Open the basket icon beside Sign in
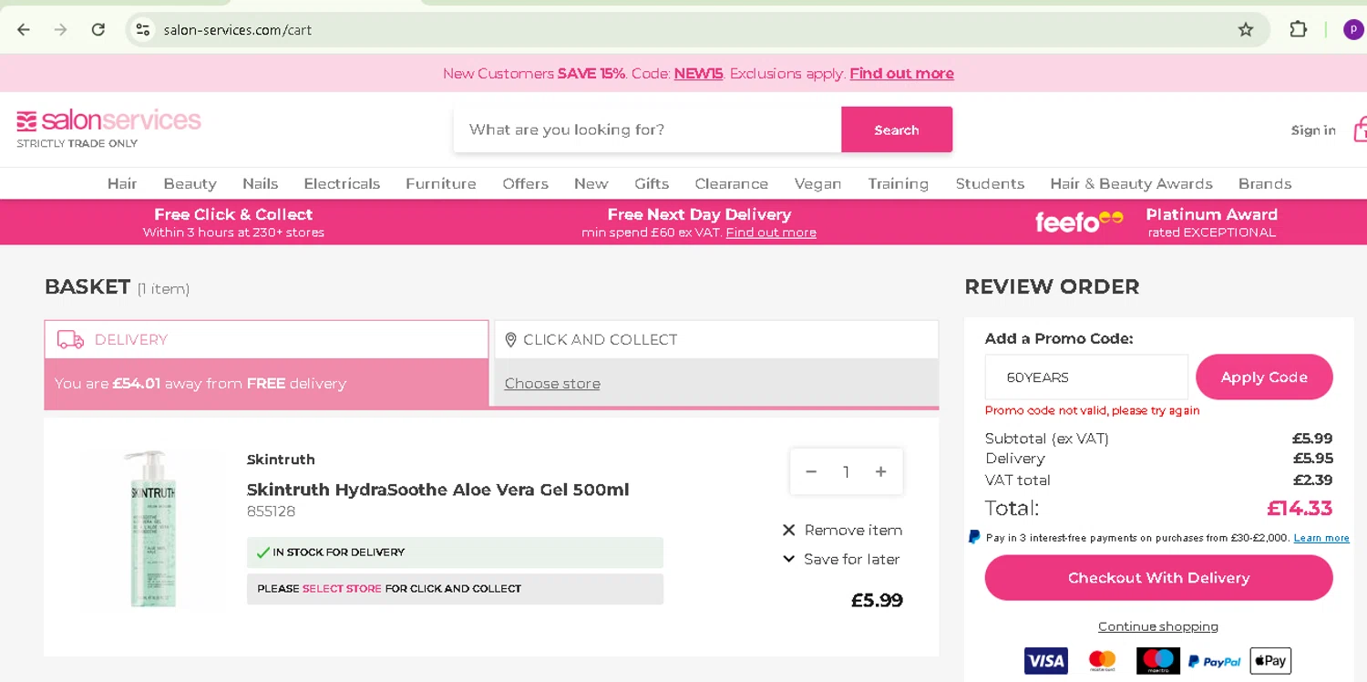1367x682 pixels. [x=1360, y=129]
